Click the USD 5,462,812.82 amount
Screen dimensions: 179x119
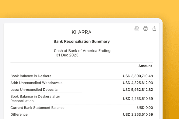[x=138, y=90]
